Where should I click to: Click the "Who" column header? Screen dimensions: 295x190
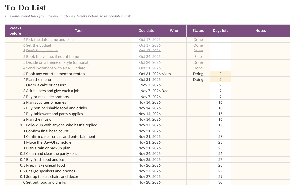coord(174,31)
